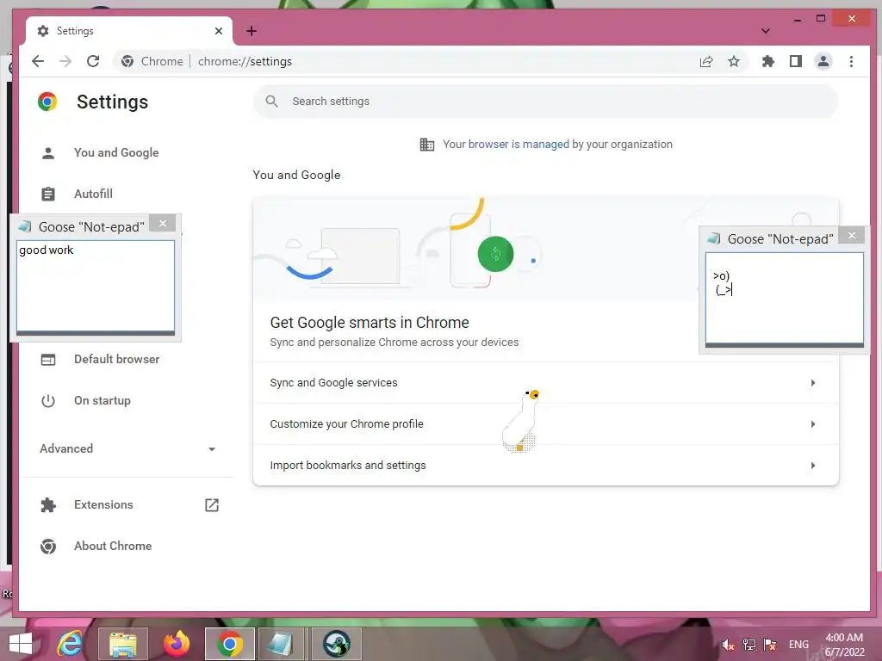
Task: Open Import bookmarks and settings row
Action: (545, 466)
